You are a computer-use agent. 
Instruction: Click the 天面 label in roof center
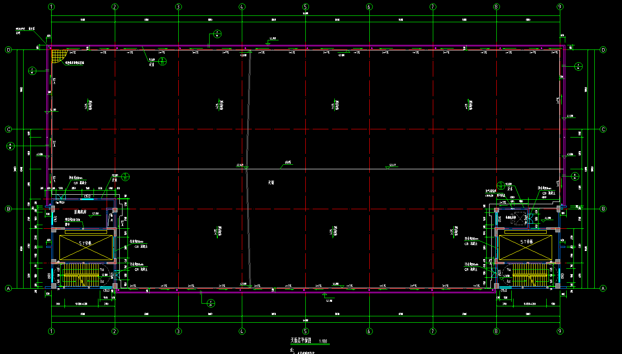271,182
